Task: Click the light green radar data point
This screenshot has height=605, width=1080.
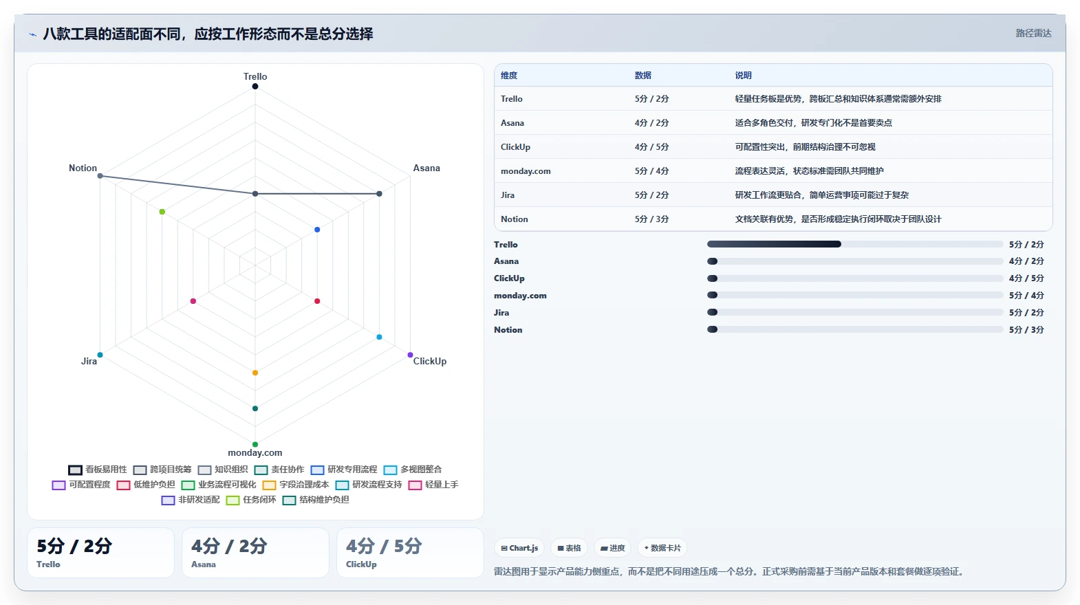Action: coord(162,212)
